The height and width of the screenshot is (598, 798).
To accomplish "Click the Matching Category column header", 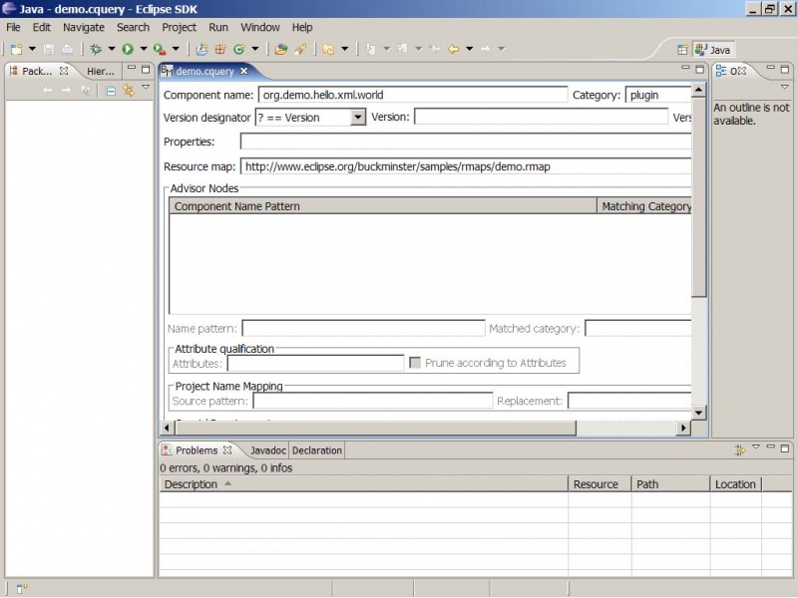I will pyautogui.click(x=644, y=206).
